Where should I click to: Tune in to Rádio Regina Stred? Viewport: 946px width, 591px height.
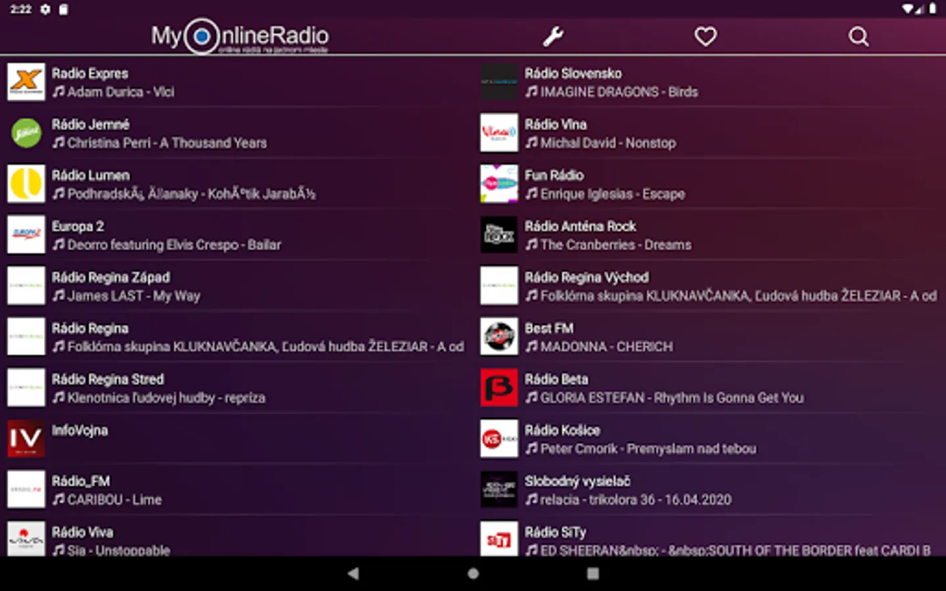pyautogui.click(x=236, y=387)
